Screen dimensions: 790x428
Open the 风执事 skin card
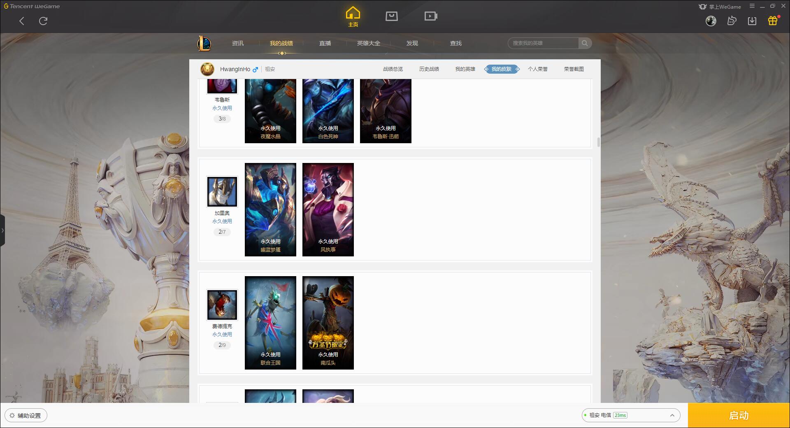coord(328,209)
